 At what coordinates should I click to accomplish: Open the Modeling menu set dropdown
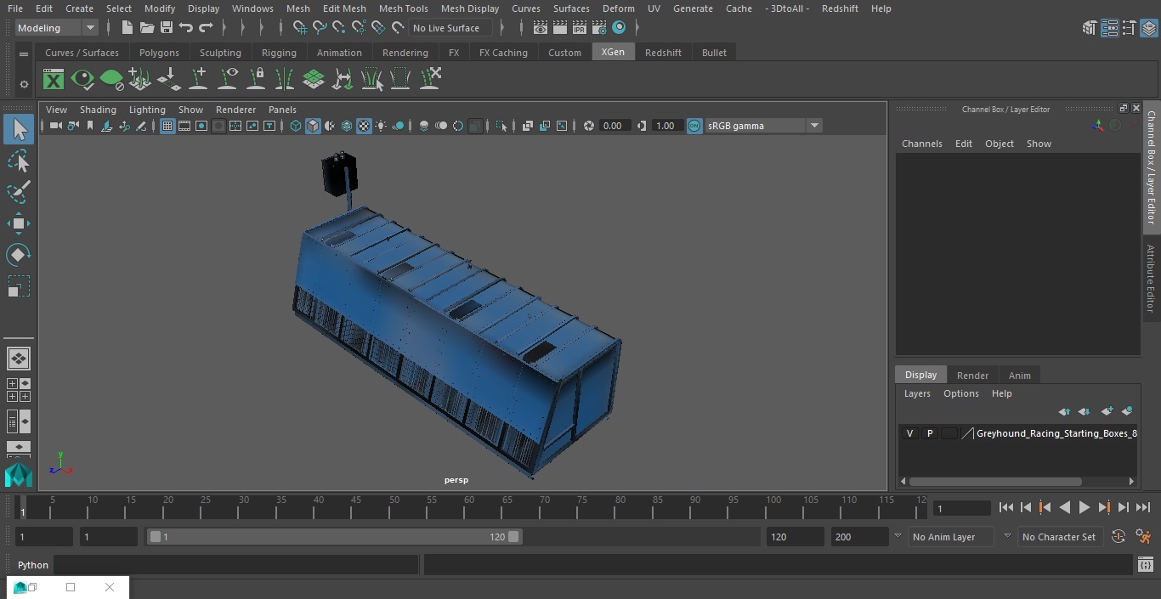tap(57, 28)
